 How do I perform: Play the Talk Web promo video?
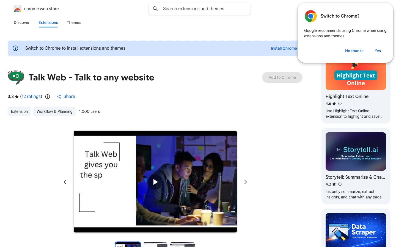[x=155, y=182]
